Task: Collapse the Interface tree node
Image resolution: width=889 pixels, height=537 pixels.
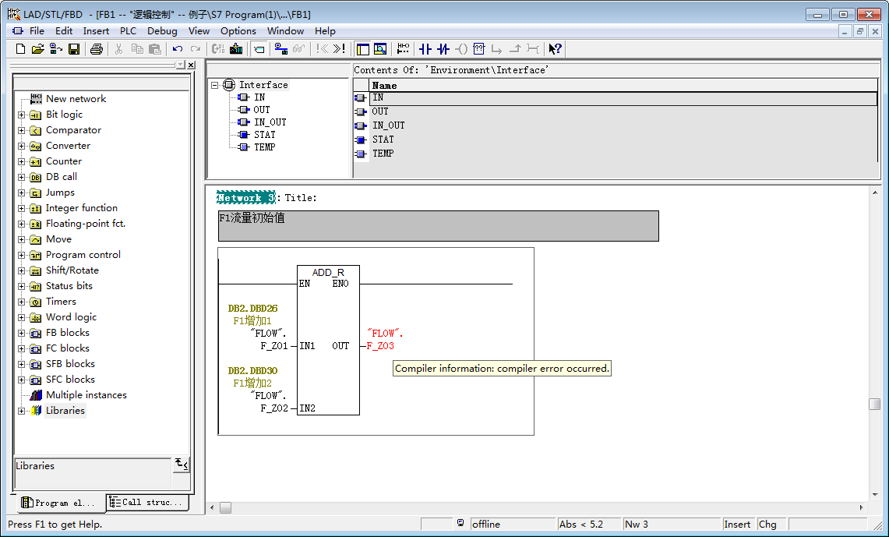Action: tap(215, 85)
